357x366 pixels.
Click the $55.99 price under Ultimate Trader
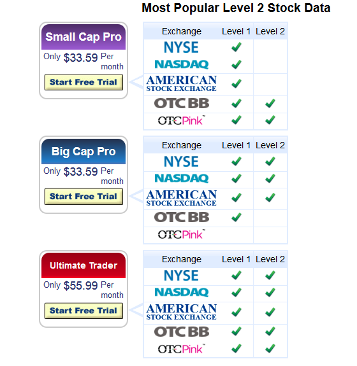[80, 285]
